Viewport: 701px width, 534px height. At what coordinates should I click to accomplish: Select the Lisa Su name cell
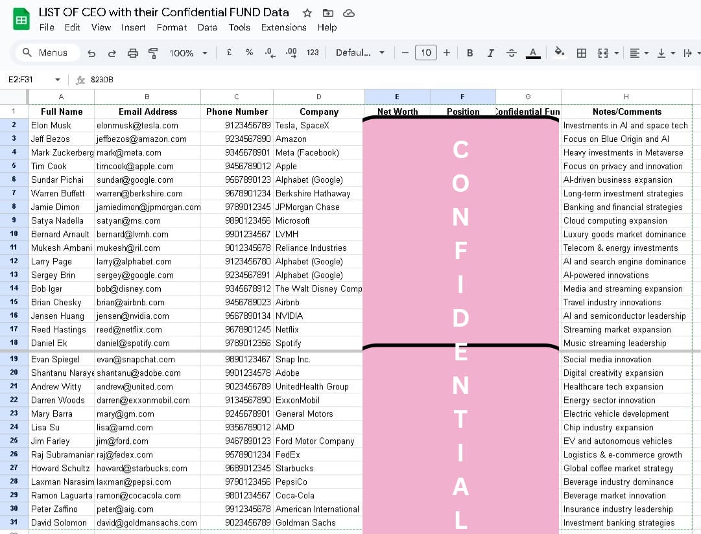[61, 427]
